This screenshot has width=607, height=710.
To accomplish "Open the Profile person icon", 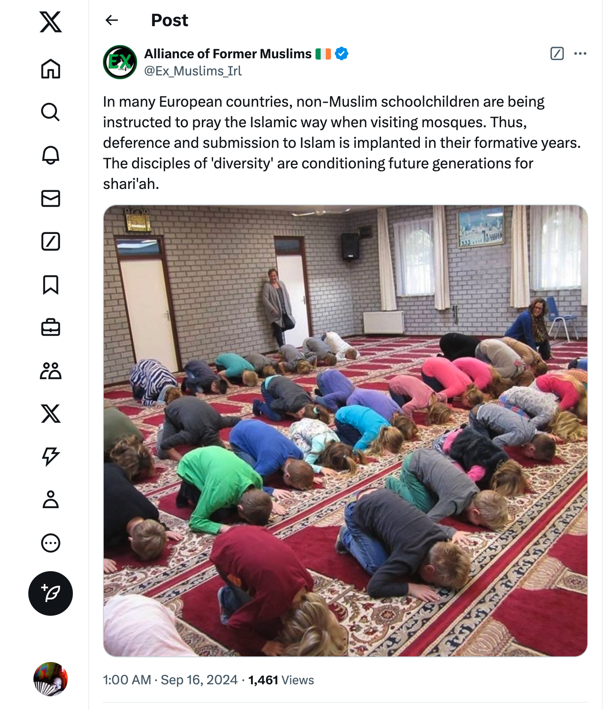I will point(51,500).
